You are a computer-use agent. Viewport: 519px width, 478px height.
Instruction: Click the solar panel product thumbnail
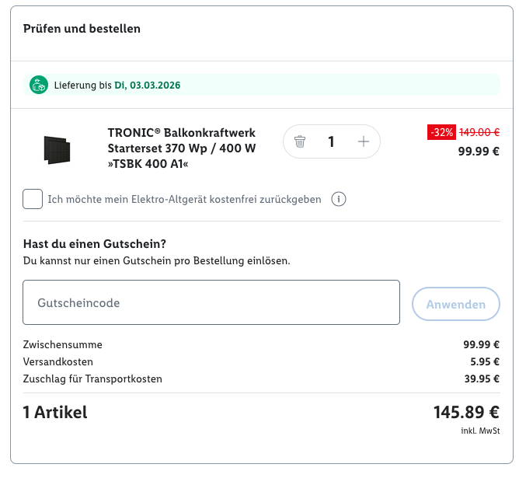pos(57,149)
